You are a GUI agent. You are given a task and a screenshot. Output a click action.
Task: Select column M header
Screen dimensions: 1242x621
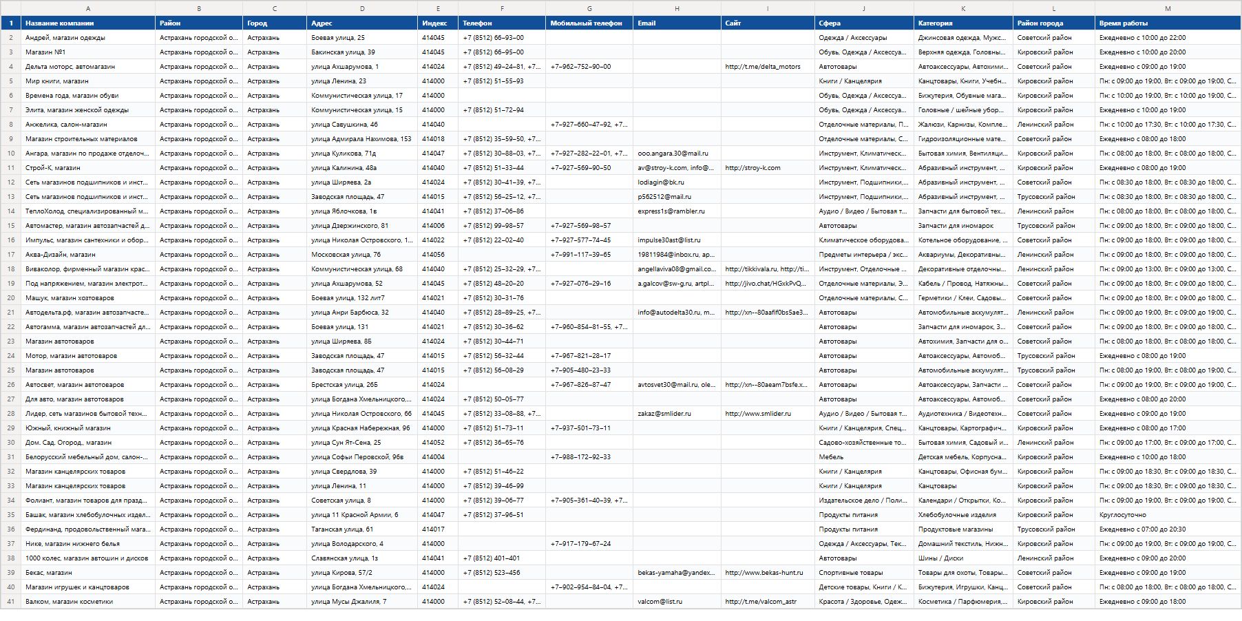point(1168,8)
